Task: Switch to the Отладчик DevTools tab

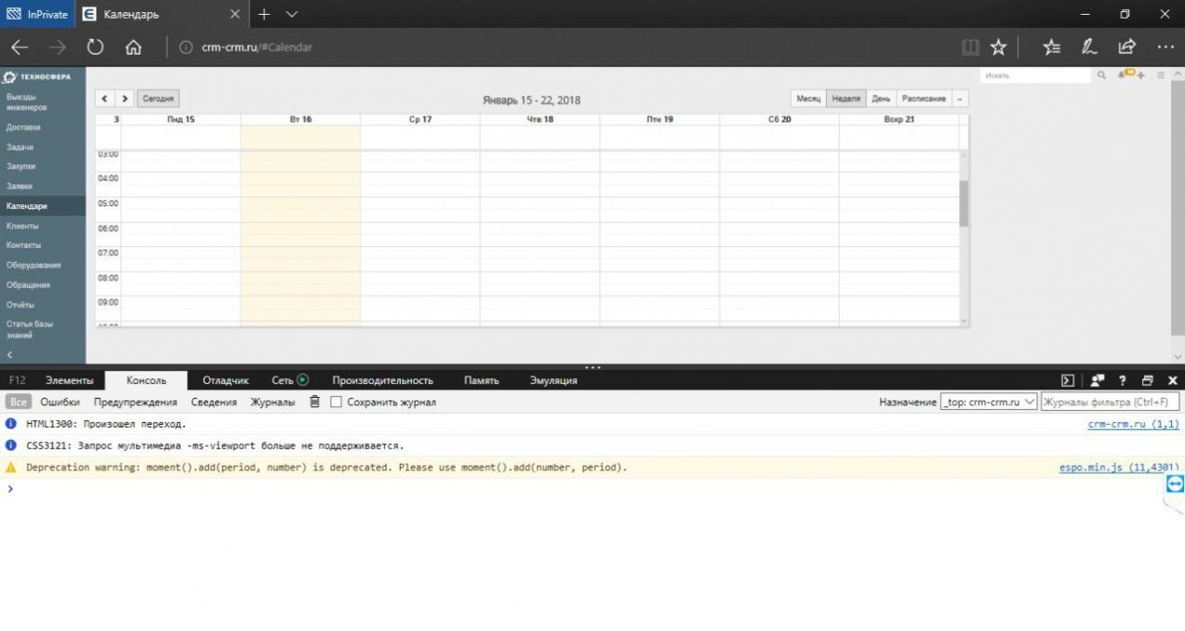Action: tap(225, 380)
